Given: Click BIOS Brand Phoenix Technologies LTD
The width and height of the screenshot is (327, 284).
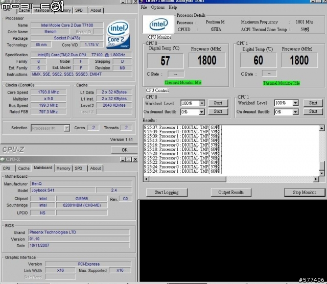Looking at the screenshot, I should pyautogui.click(x=79, y=232).
